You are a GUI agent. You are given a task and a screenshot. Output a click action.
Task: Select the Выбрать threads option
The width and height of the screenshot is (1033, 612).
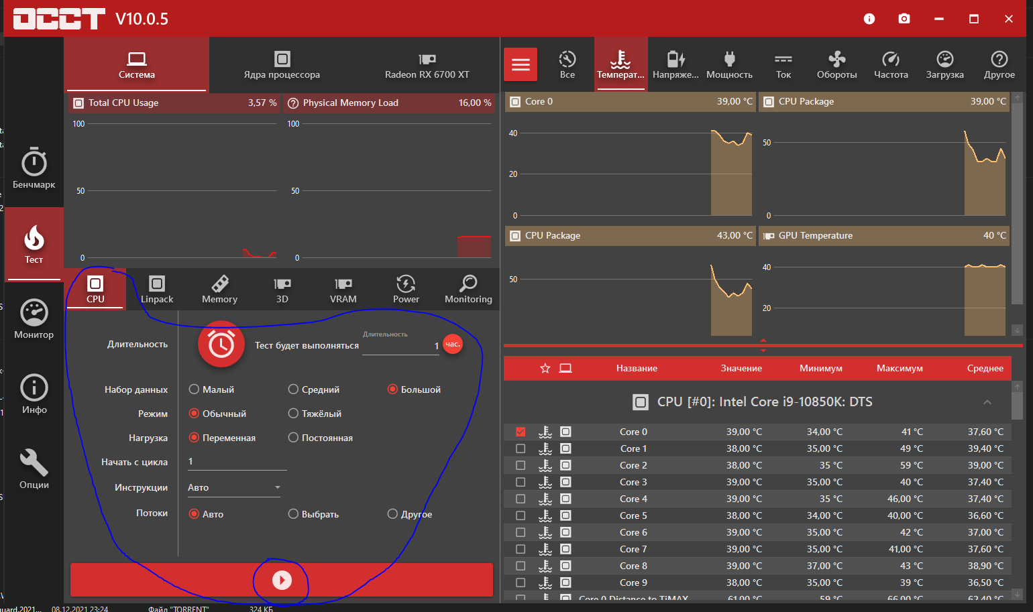point(313,514)
